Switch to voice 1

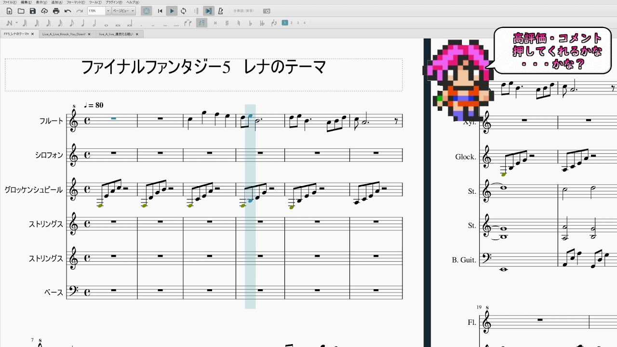click(x=285, y=23)
